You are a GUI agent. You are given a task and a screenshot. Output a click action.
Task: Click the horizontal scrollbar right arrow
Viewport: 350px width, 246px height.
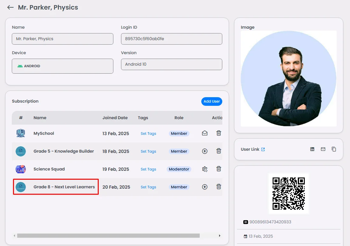[x=219, y=236]
